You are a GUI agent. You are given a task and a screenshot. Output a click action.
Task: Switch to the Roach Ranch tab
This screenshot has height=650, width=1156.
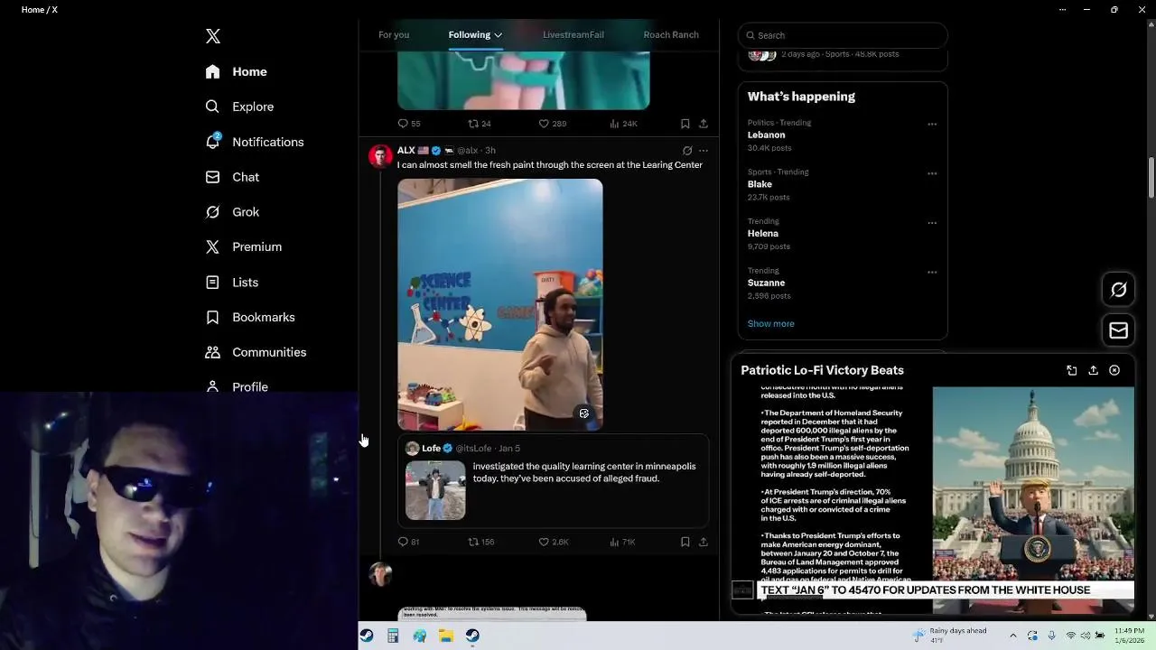pyautogui.click(x=671, y=34)
